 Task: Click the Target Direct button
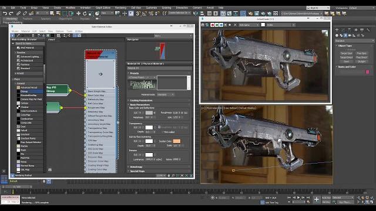346,57
